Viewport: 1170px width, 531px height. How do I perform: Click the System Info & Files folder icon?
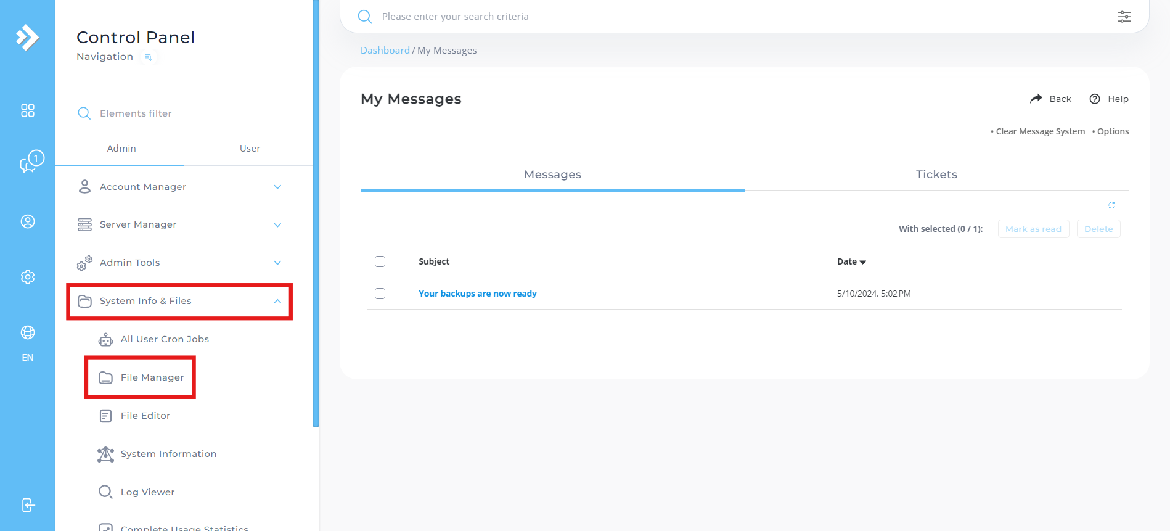[x=84, y=301]
